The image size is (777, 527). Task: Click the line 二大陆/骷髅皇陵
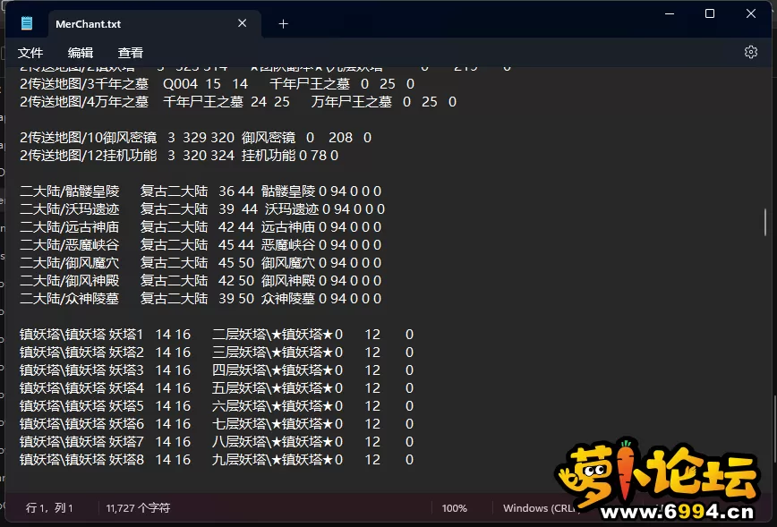click(x=201, y=191)
